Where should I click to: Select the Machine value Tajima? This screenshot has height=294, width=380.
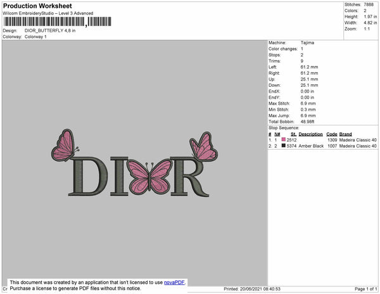coord(307,42)
